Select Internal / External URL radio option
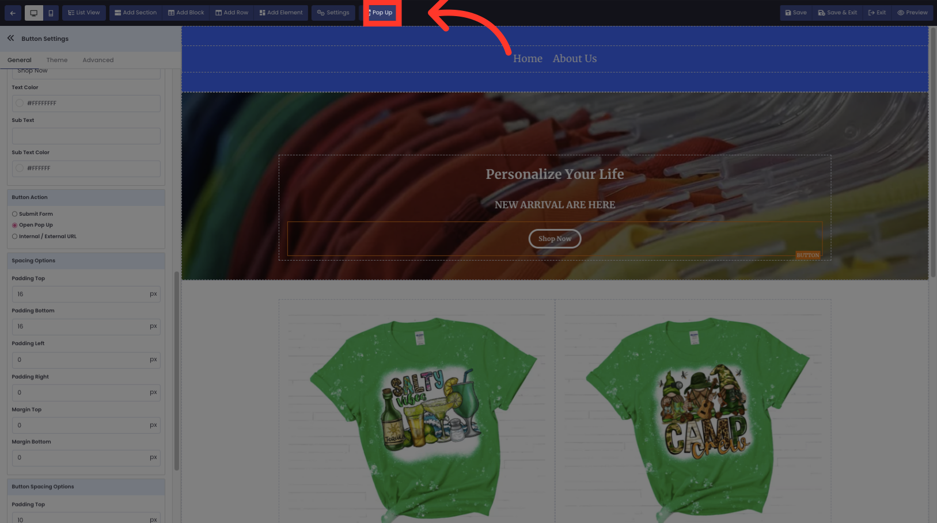This screenshot has width=937, height=523. [15, 236]
